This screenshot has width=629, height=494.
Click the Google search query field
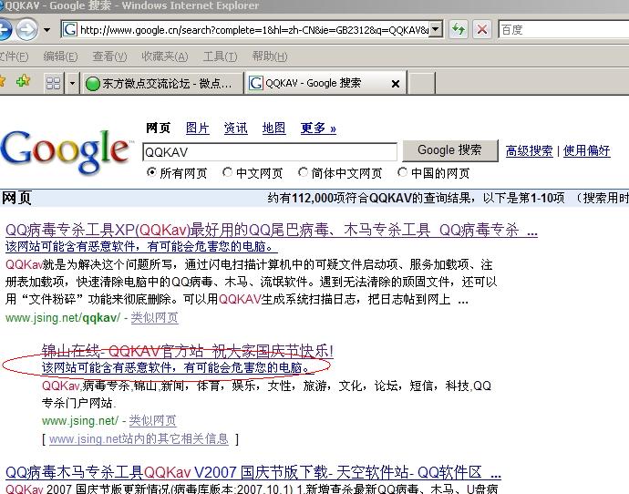coord(270,152)
